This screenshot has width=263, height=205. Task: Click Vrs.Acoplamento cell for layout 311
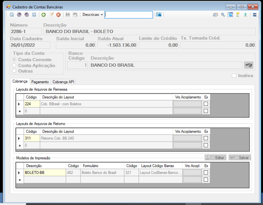(187, 138)
